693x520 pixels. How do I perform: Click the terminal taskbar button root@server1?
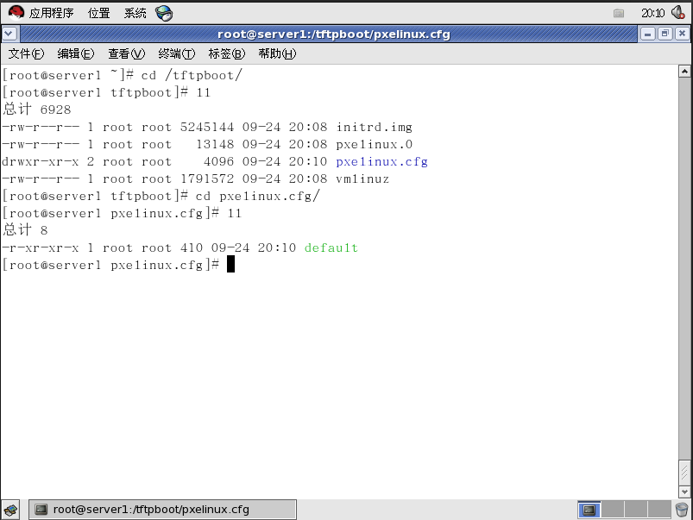coord(162,510)
